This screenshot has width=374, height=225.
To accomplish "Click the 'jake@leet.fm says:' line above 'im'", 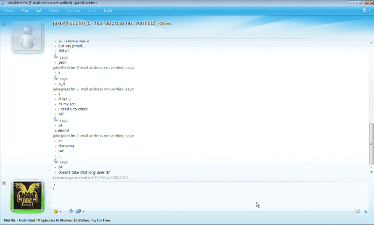I will [93, 136].
